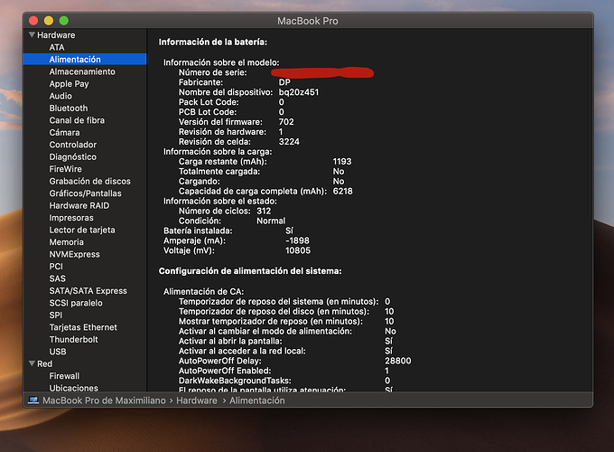Open Memoria in the sidebar
The image size is (614, 452).
click(x=66, y=241)
